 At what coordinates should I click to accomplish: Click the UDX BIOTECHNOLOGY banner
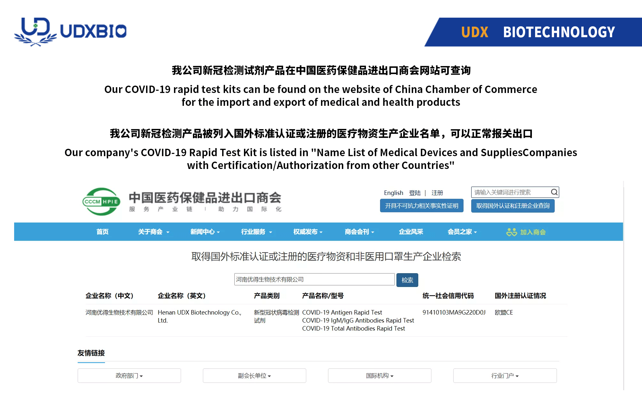click(533, 32)
